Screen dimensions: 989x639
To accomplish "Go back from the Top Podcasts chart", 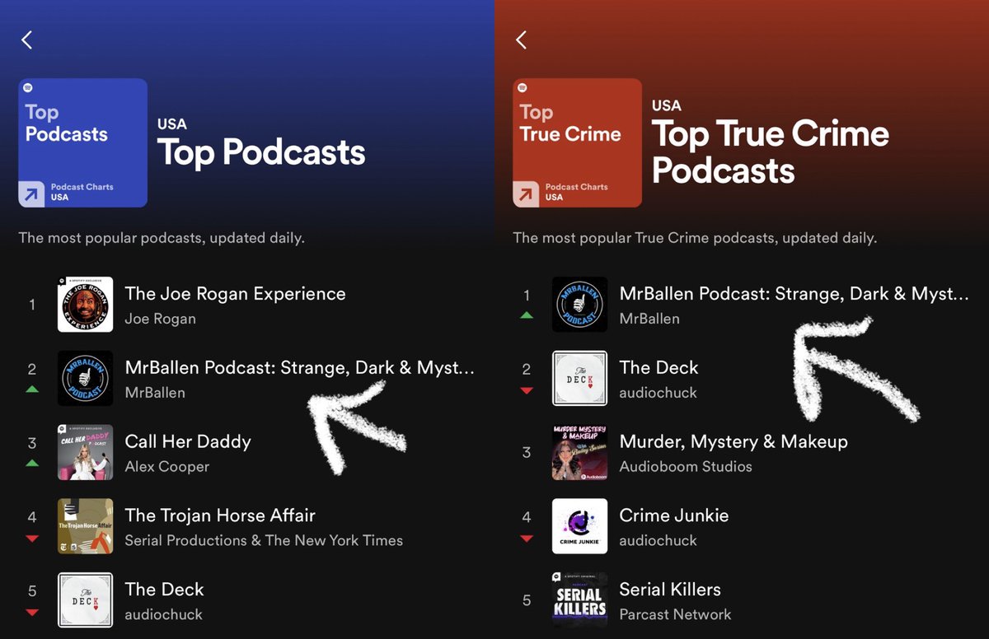I will click(x=27, y=40).
